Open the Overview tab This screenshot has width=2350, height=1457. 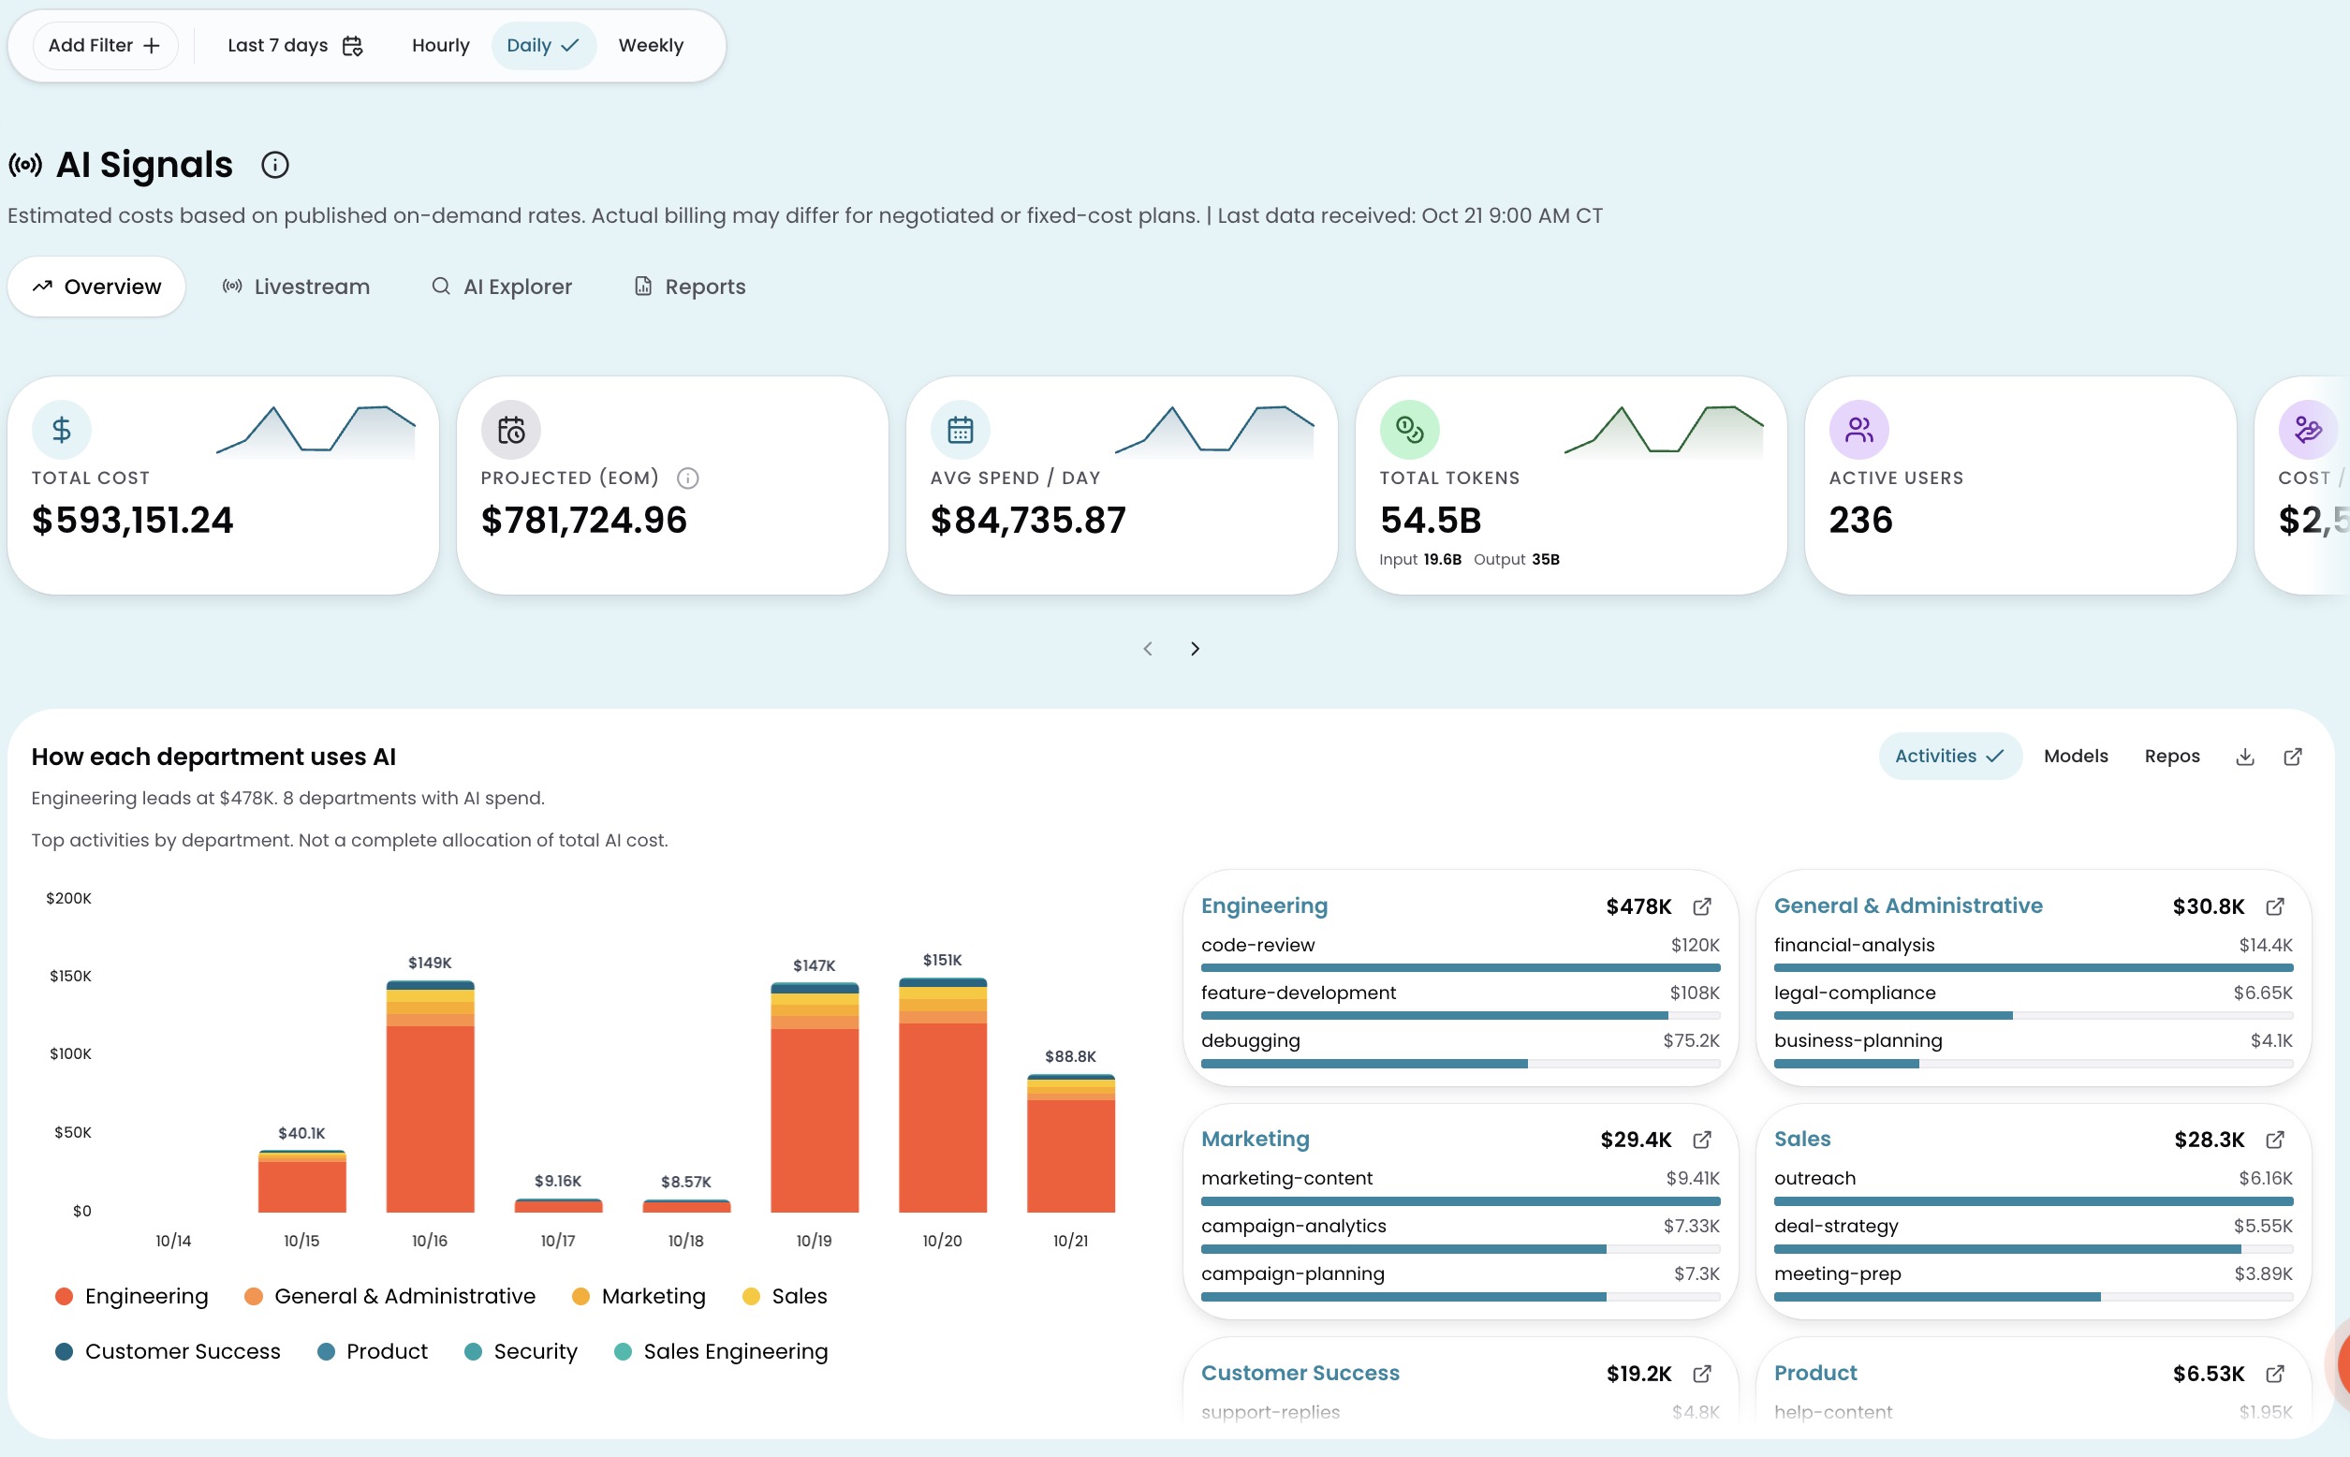[96, 287]
